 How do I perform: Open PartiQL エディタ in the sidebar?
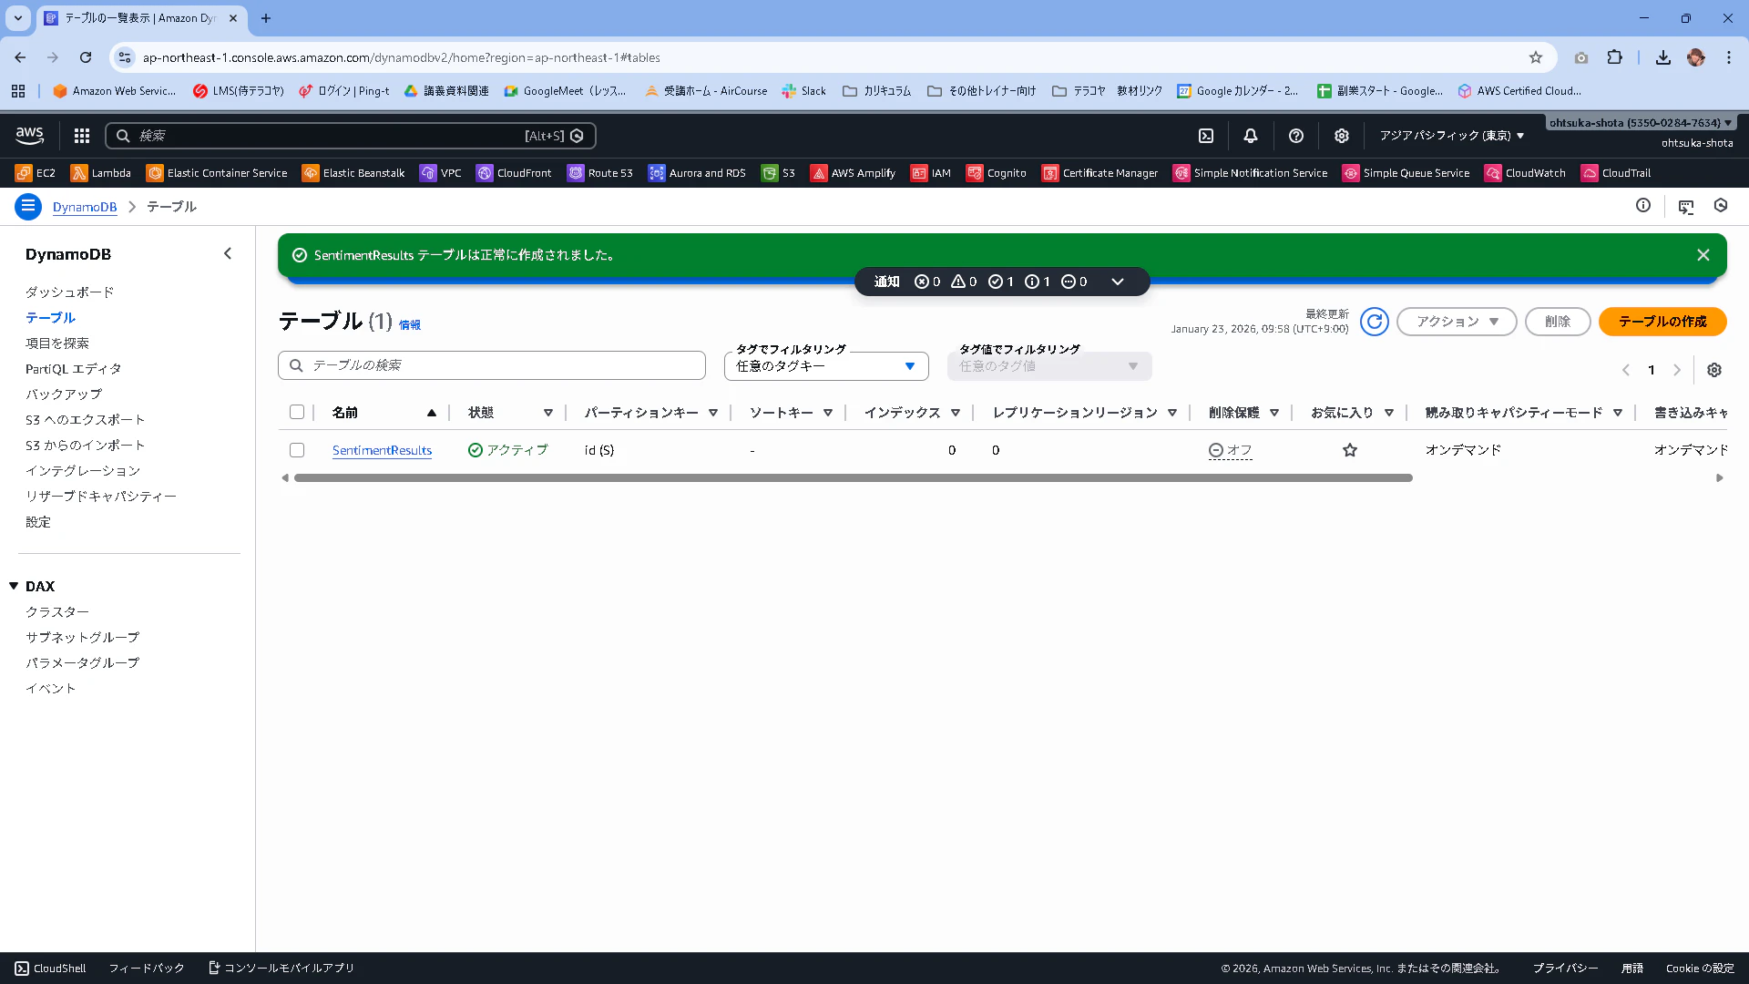(x=74, y=369)
